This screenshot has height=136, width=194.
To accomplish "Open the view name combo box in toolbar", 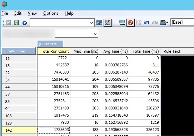I will click(x=62, y=23).
